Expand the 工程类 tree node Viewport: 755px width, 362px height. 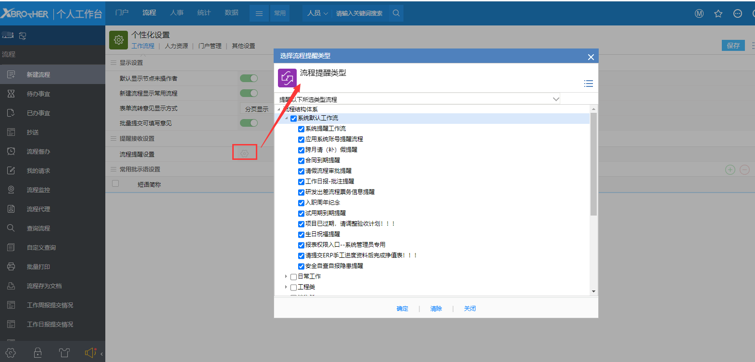click(x=286, y=287)
